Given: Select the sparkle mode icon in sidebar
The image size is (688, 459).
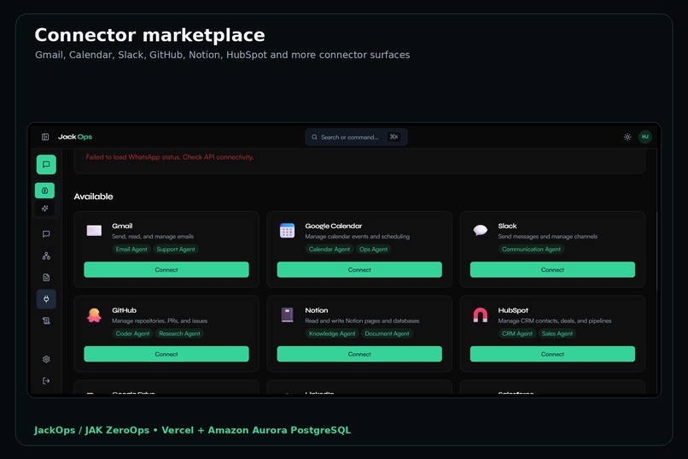Looking at the screenshot, I should click(44, 209).
